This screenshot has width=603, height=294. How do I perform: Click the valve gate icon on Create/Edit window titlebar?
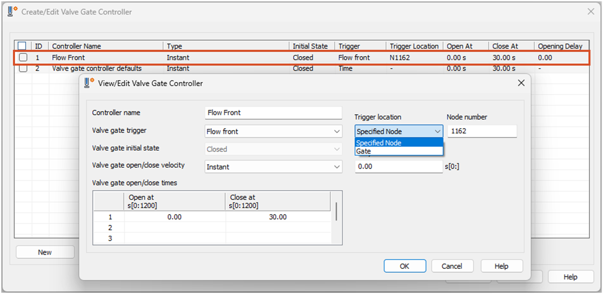[x=11, y=11]
